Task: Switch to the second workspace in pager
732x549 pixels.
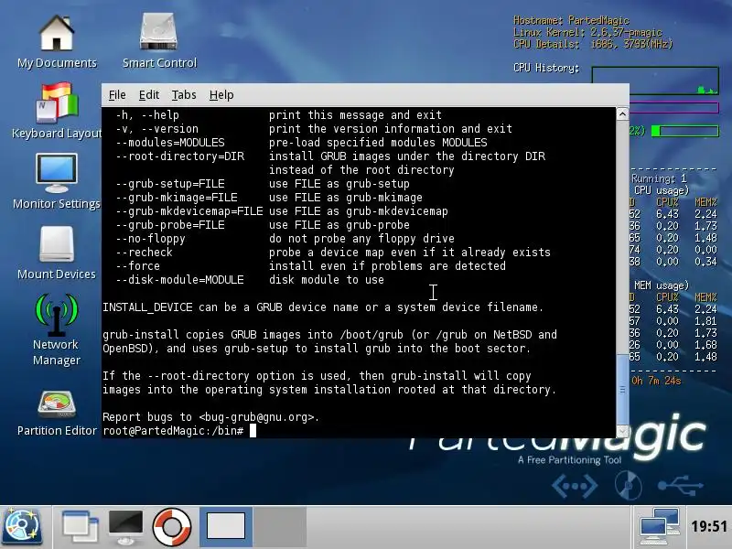Action: point(280,527)
